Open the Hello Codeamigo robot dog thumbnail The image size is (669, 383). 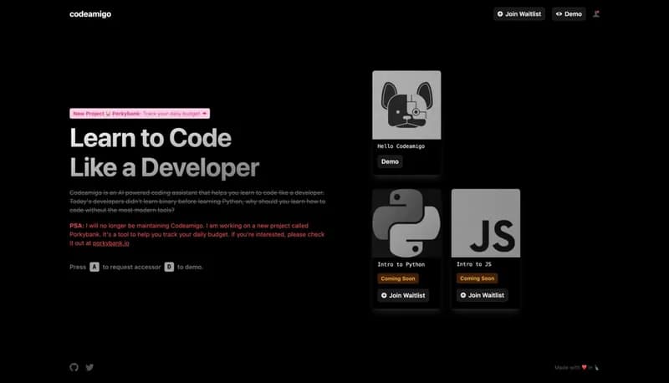click(x=406, y=105)
